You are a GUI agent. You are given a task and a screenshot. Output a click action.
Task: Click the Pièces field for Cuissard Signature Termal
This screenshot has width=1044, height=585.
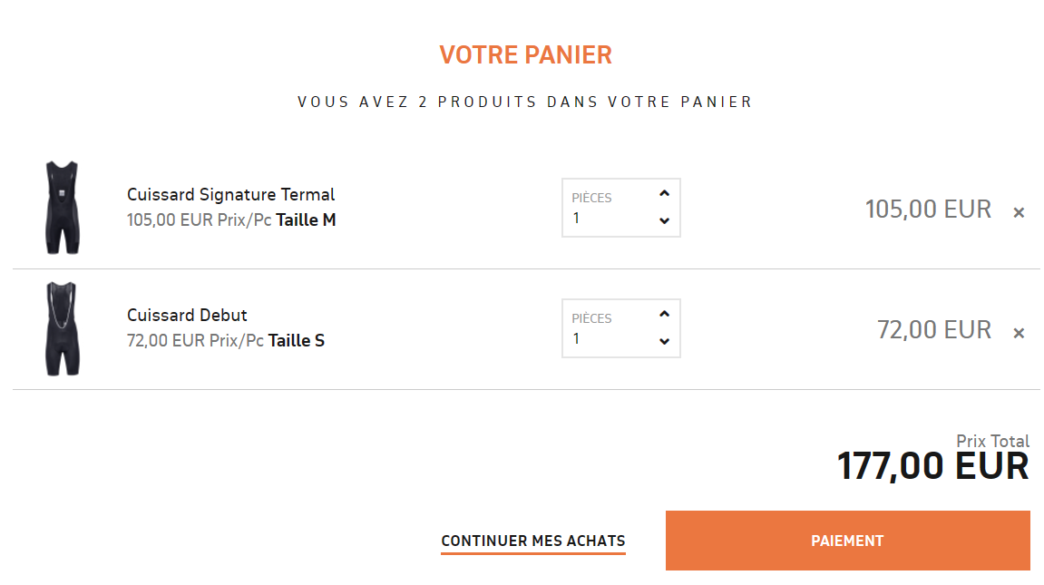pyautogui.click(x=608, y=218)
